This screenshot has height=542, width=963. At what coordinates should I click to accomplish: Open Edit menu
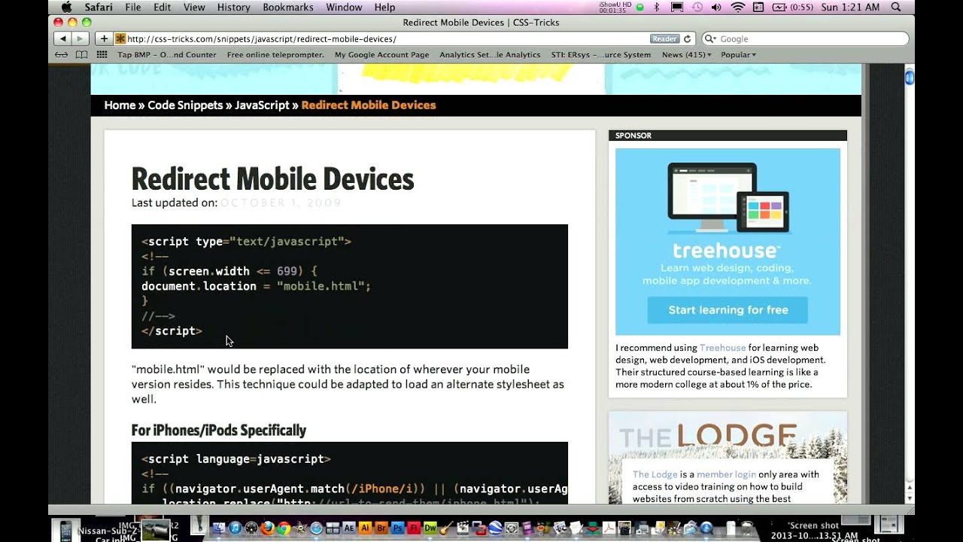162,7
